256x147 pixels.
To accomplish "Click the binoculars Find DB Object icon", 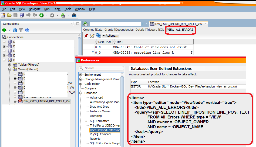I will point(74,15).
